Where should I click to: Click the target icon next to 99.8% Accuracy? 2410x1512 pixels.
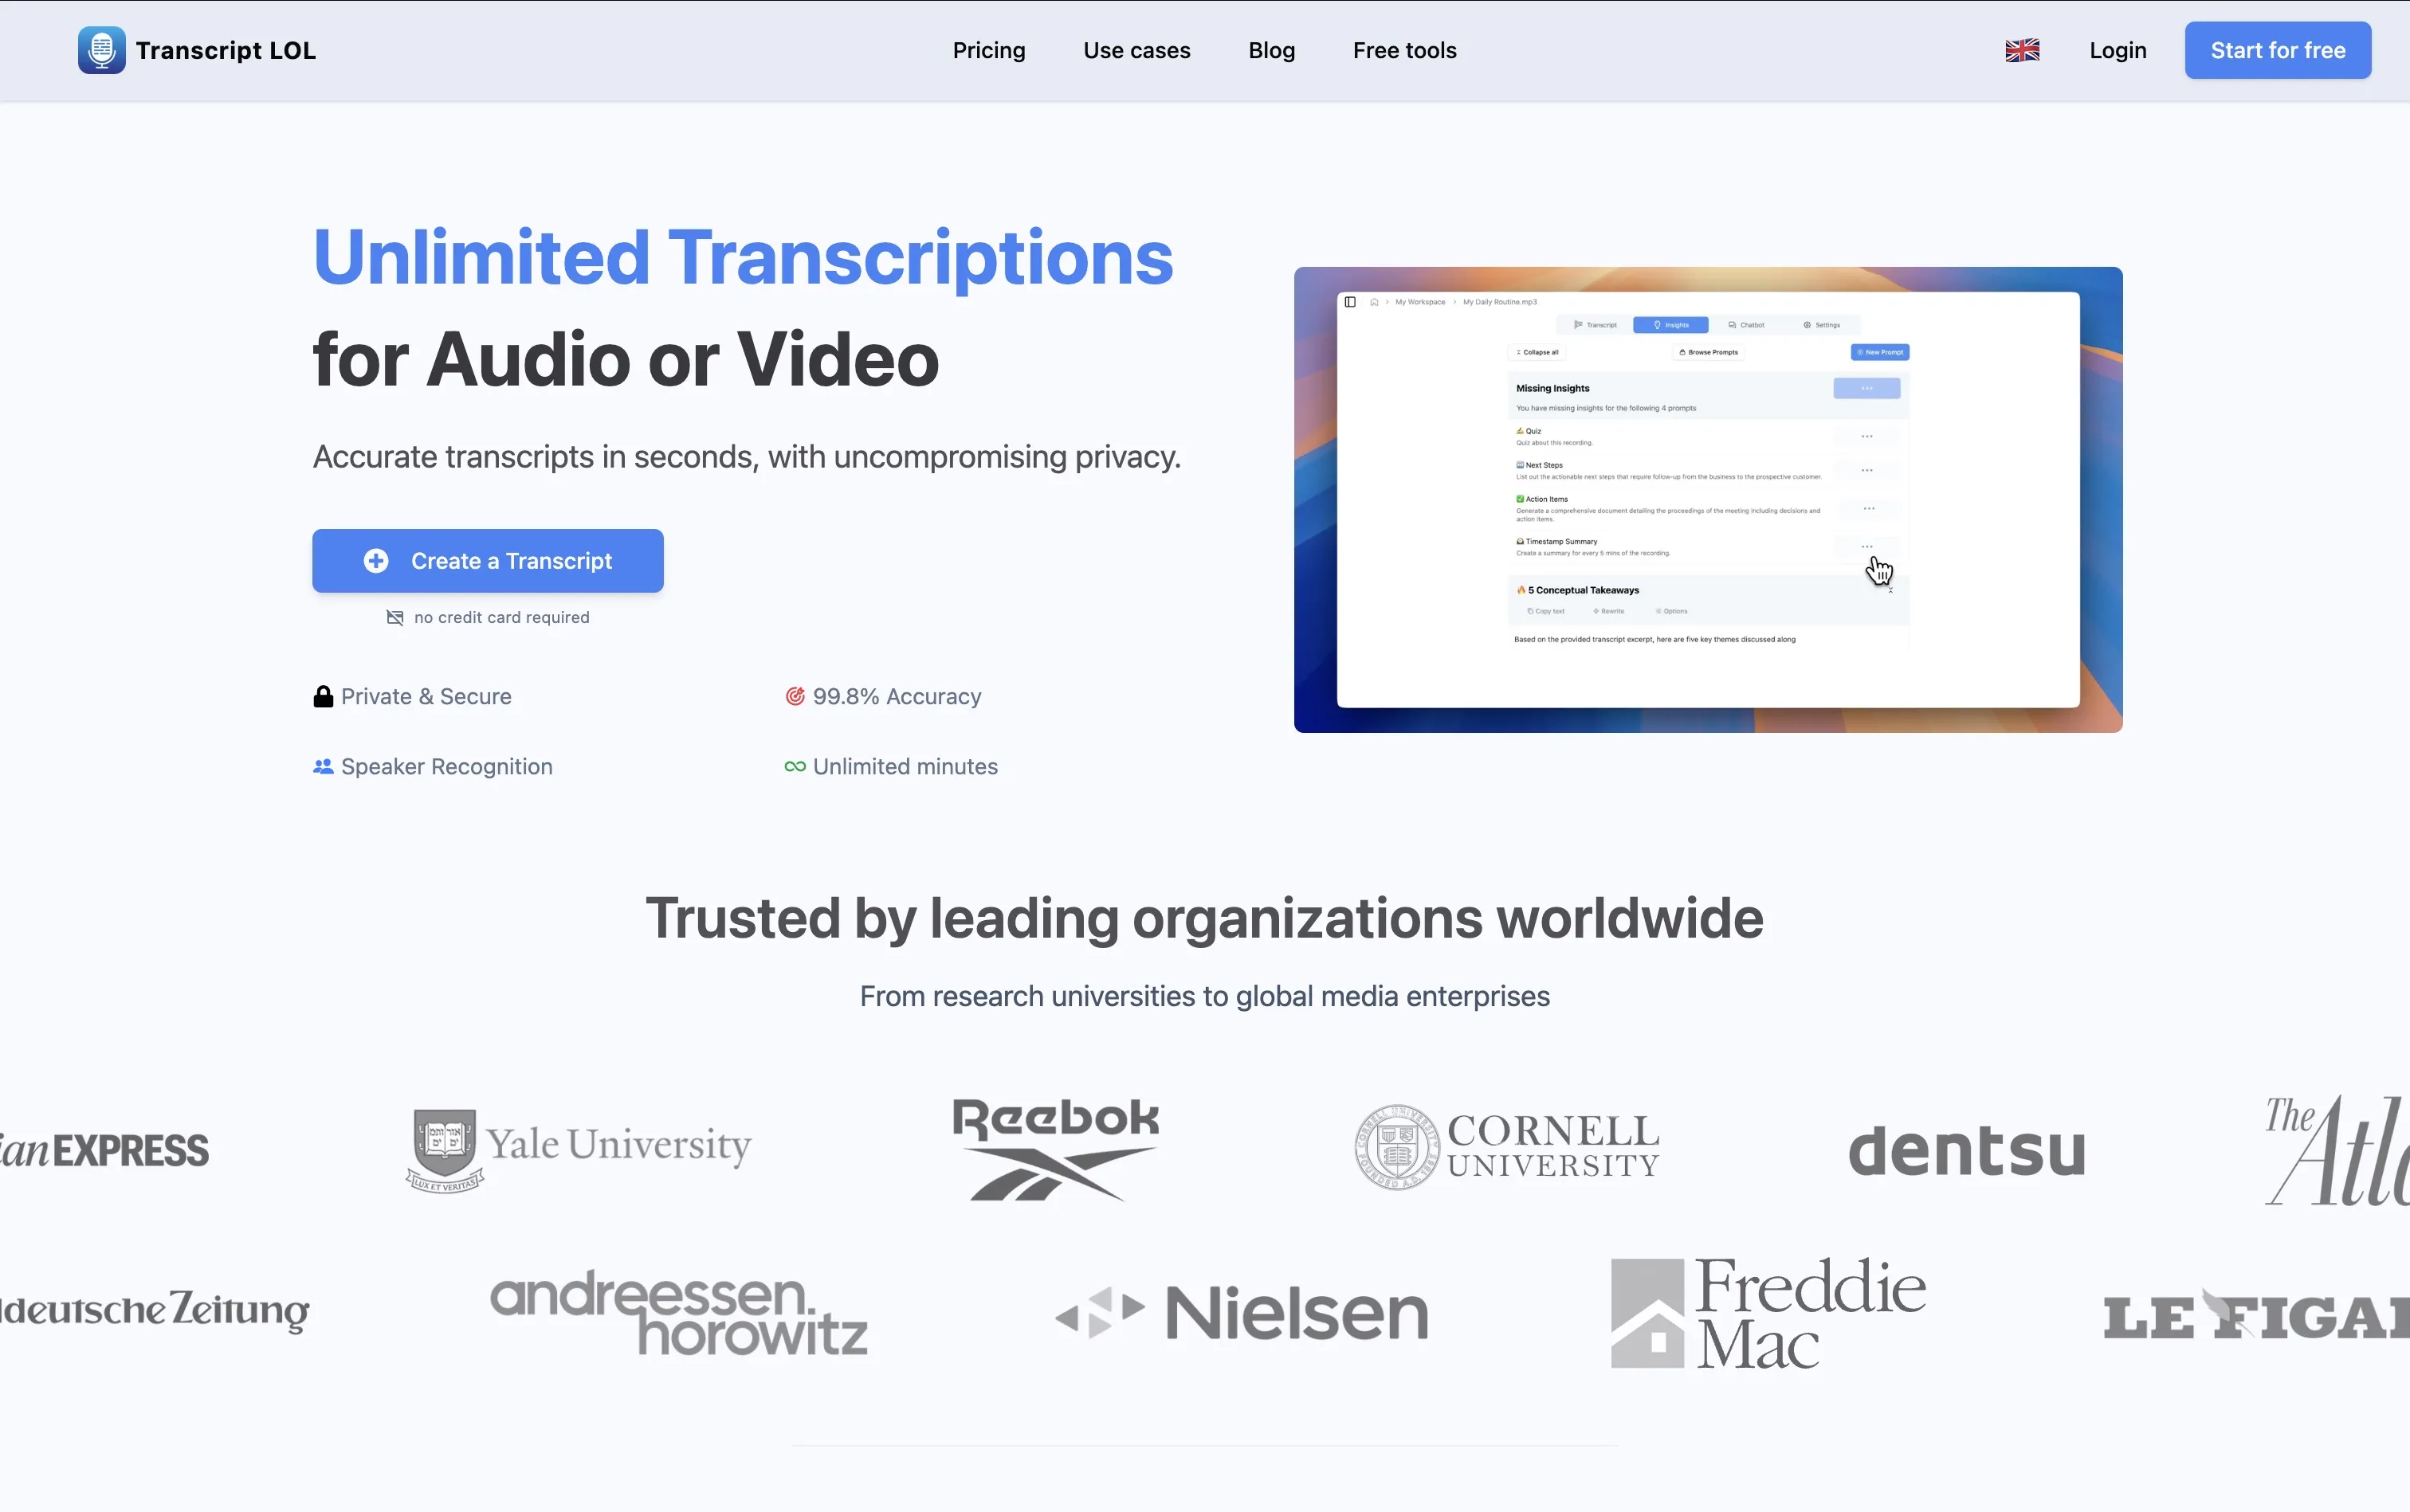tap(795, 696)
